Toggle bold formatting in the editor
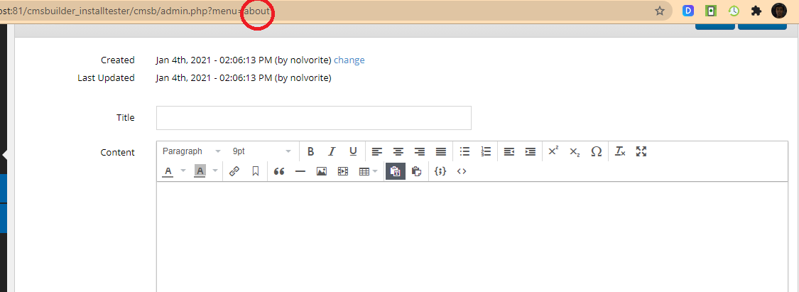This screenshot has height=292, width=799. [310, 151]
